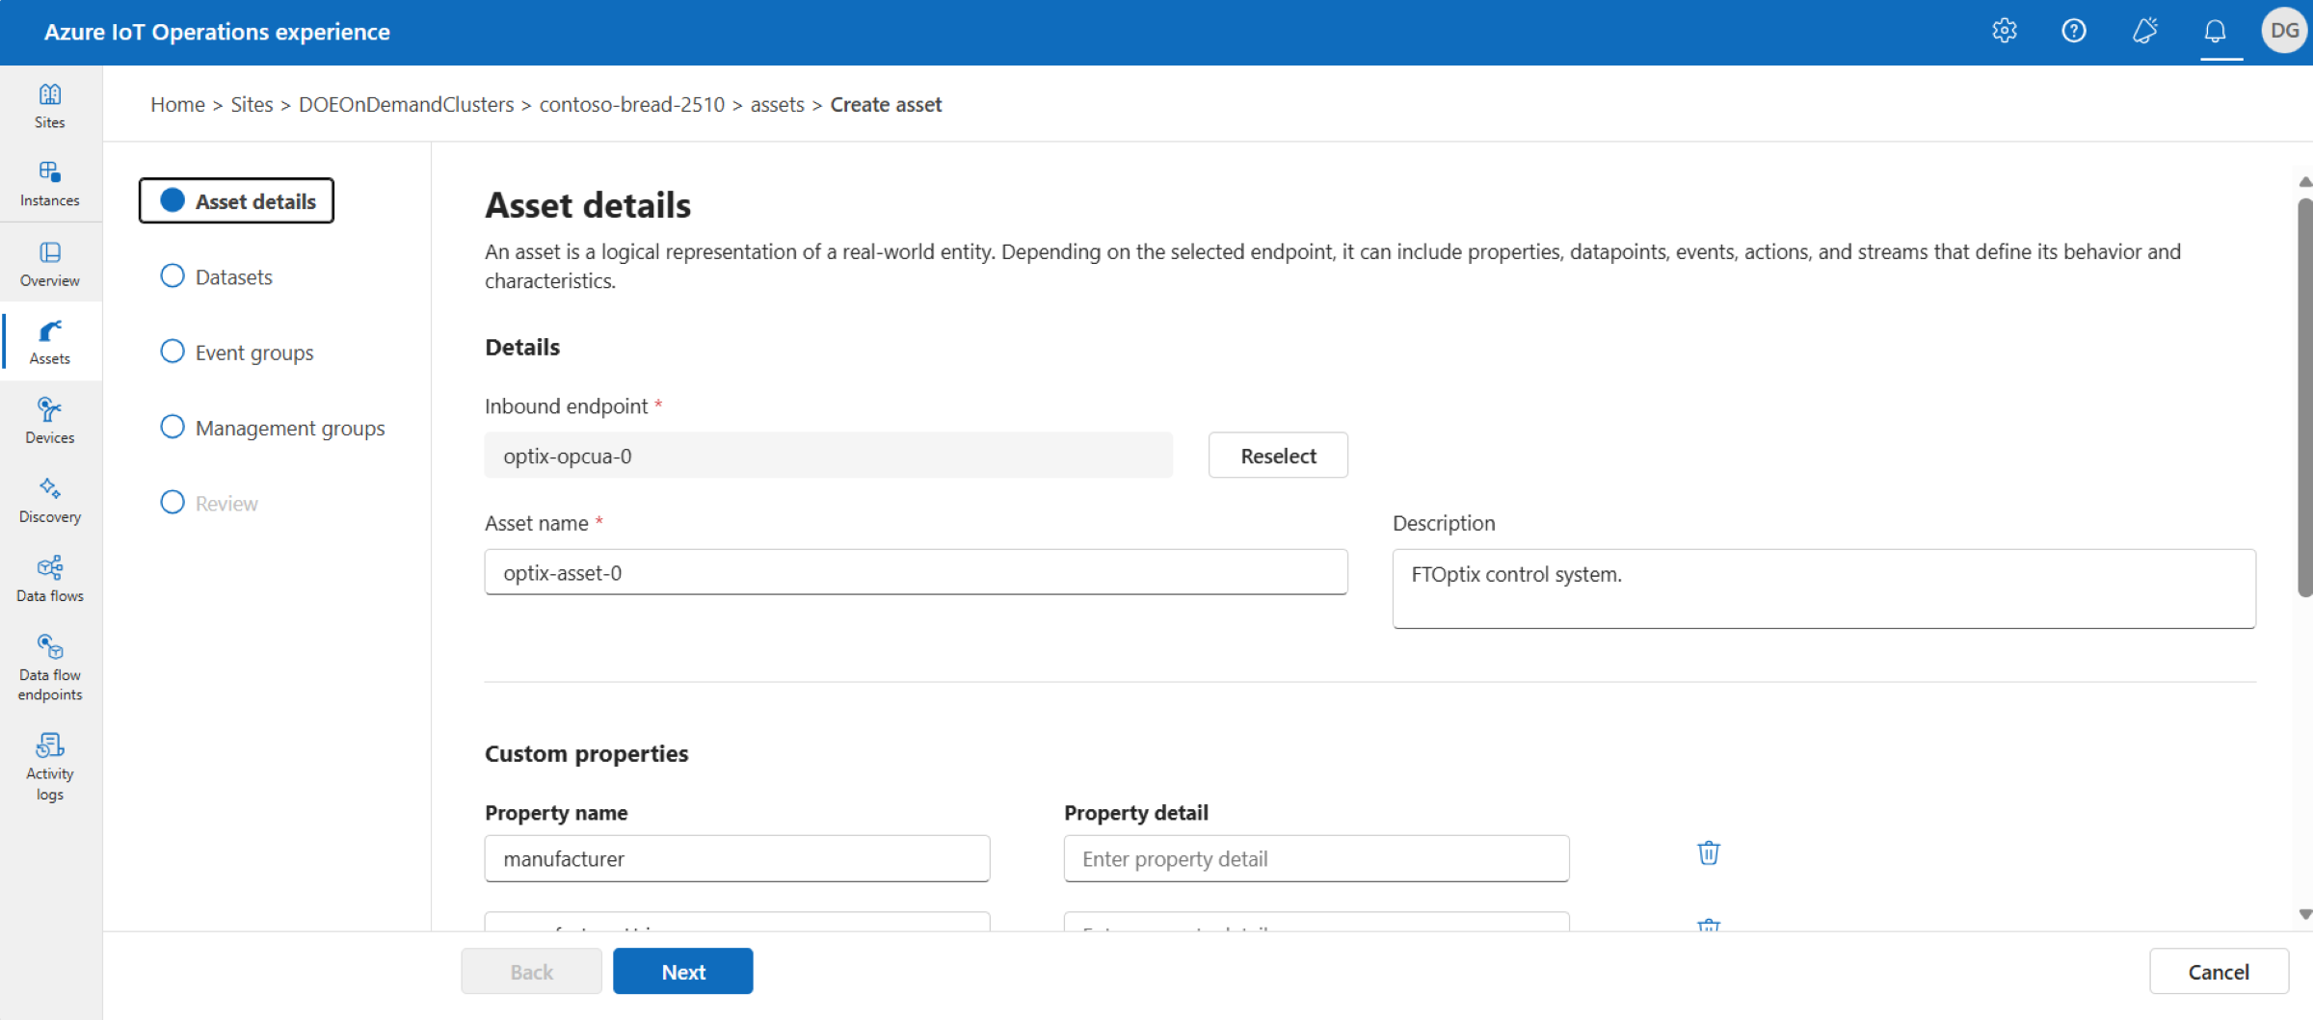The height and width of the screenshot is (1020, 2313).
Task: Select the Review step
Action: pyautogui.click(x=209, y=503)
